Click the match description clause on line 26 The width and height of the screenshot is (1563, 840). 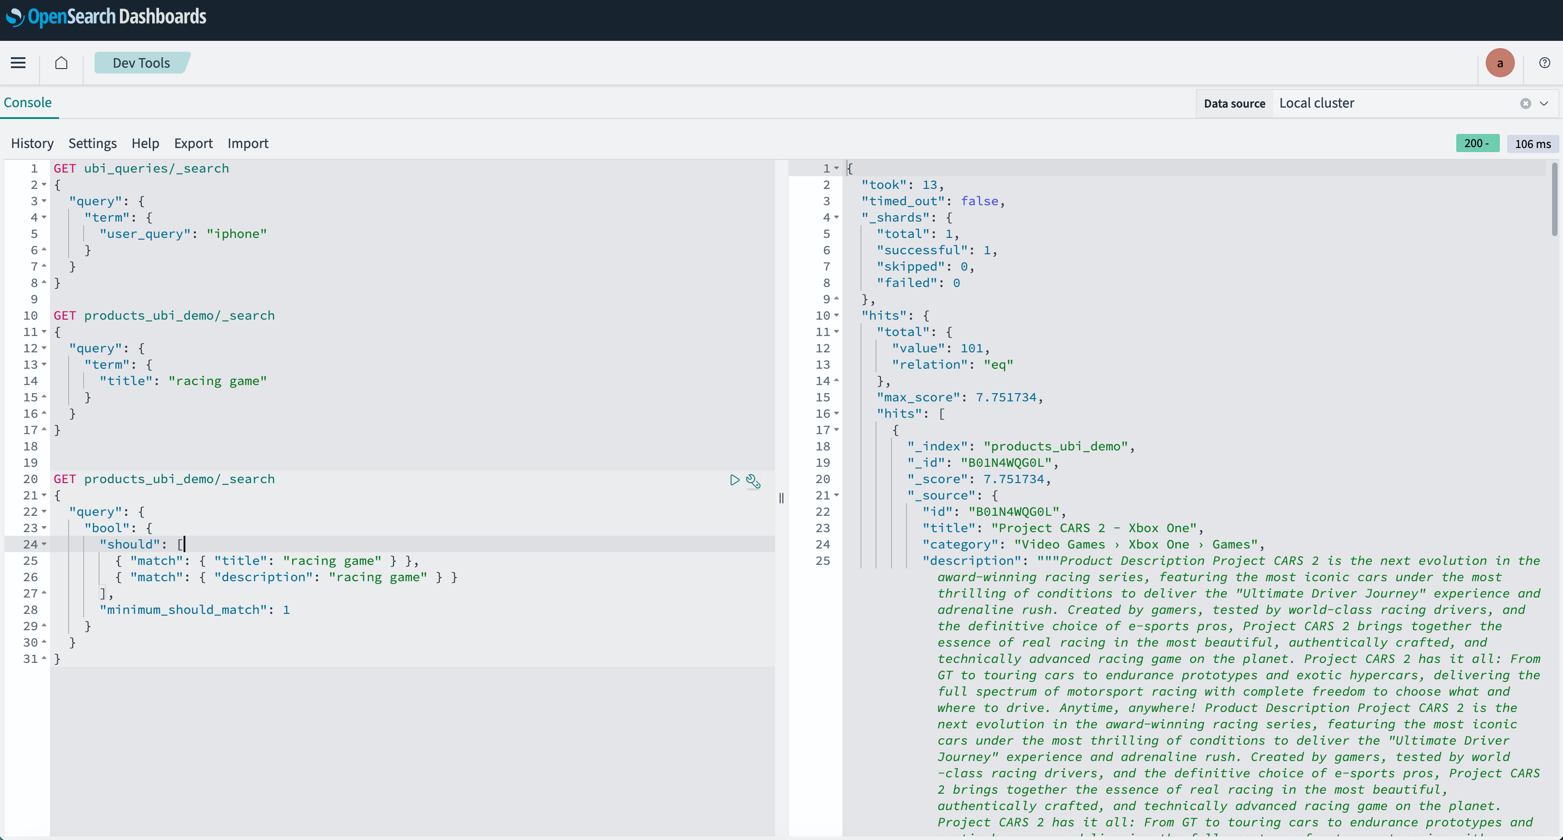[x=286, y=578]
